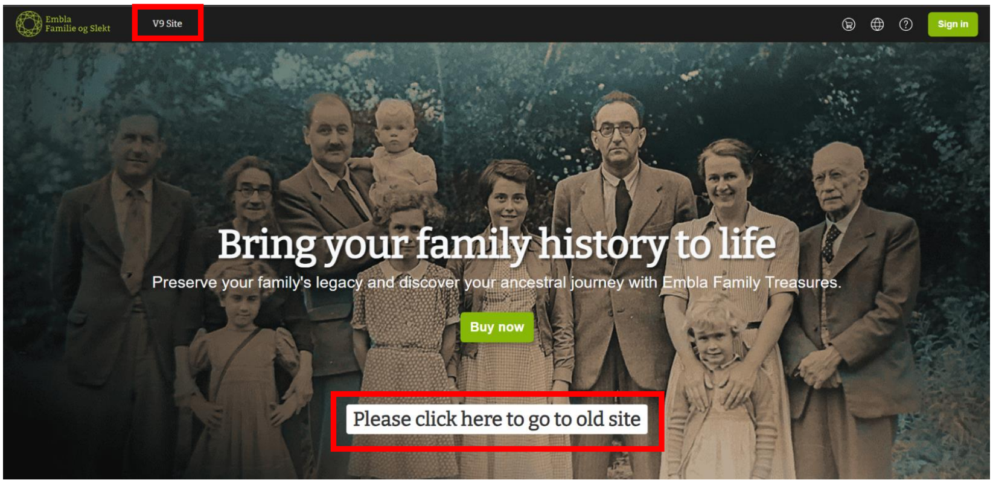The width and height of the screenshot is (993, 480).
Task: Click the Sign in button
Action: [x=953, y=24]
